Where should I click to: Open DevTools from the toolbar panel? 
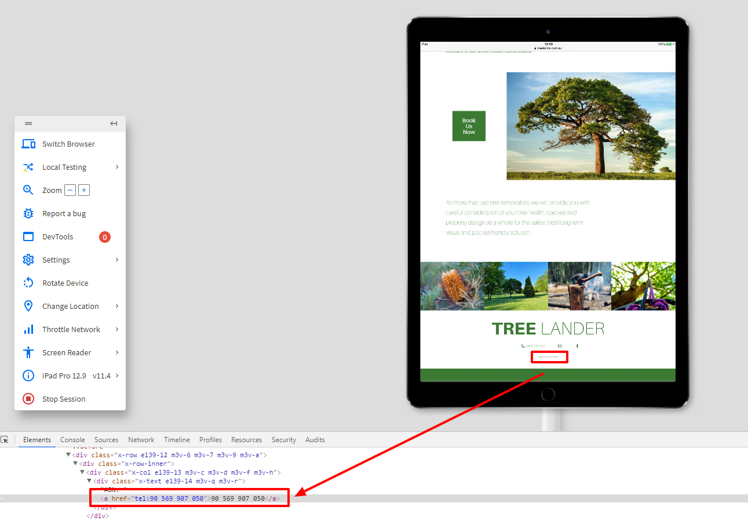(x=57, y=236)
